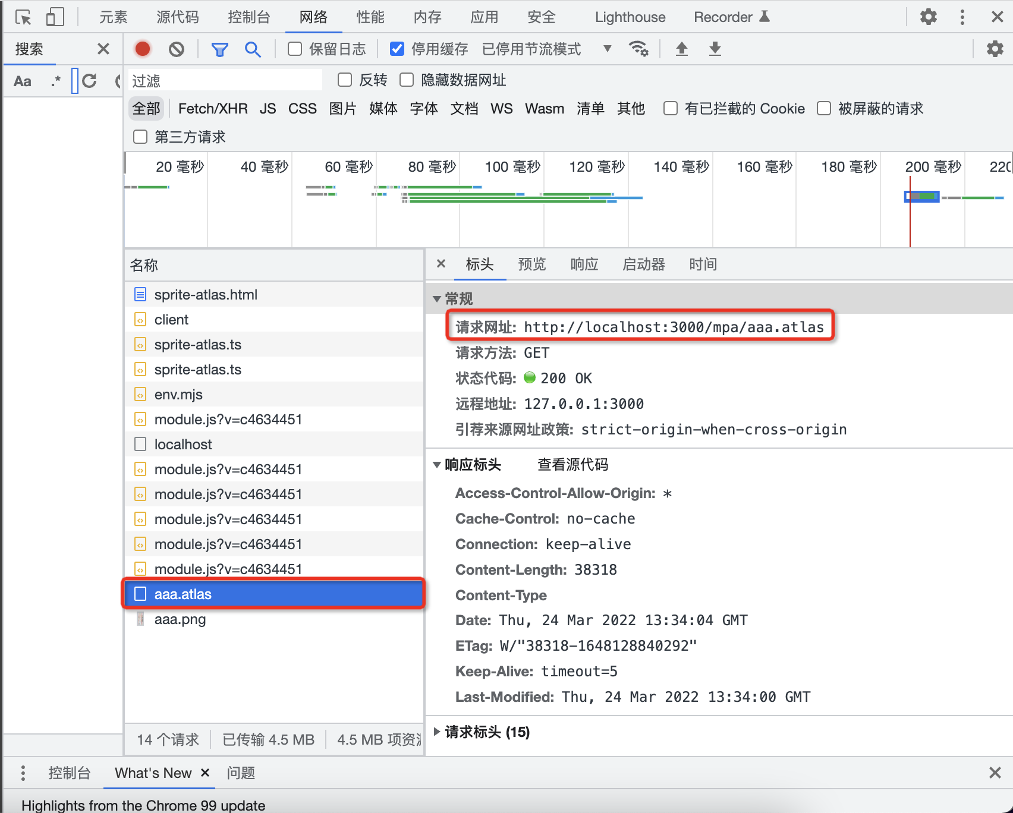The width and height of the screenshot is (1013, 813).
Task: Import HAR file upload arrow
Action: point(682,49)
